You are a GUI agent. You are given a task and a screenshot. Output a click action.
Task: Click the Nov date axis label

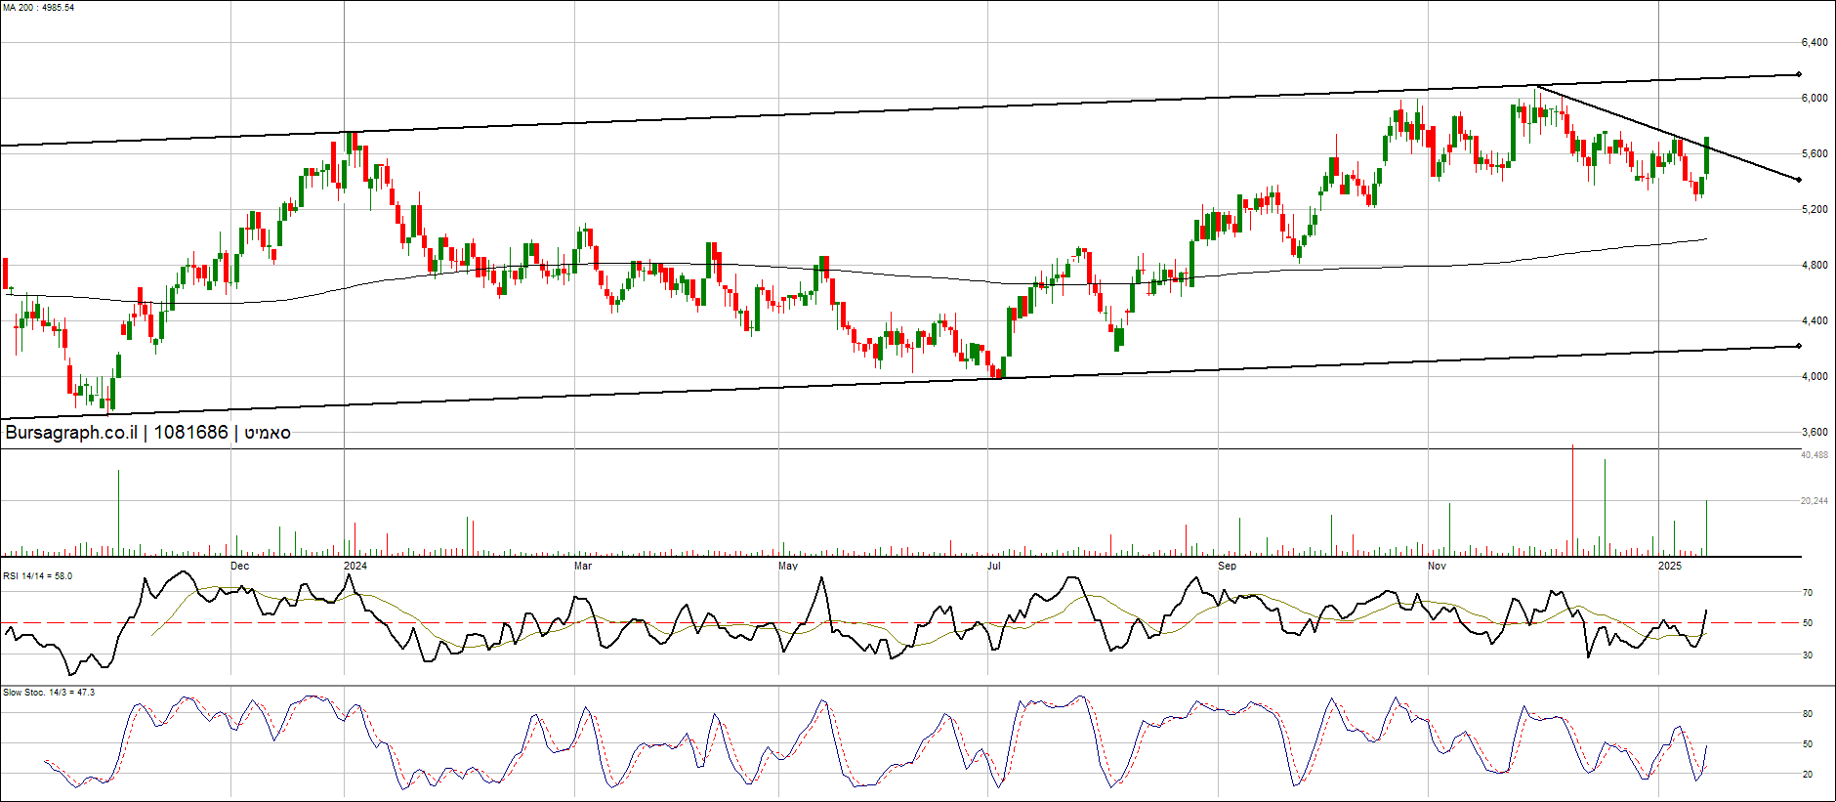1437,566
